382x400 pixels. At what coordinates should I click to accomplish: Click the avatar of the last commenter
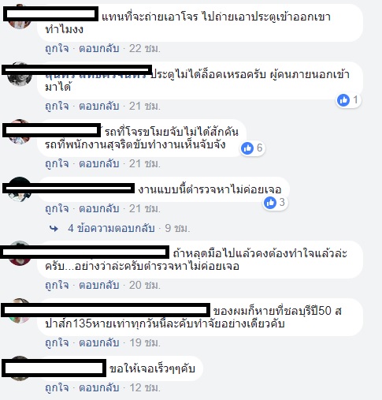20,368
